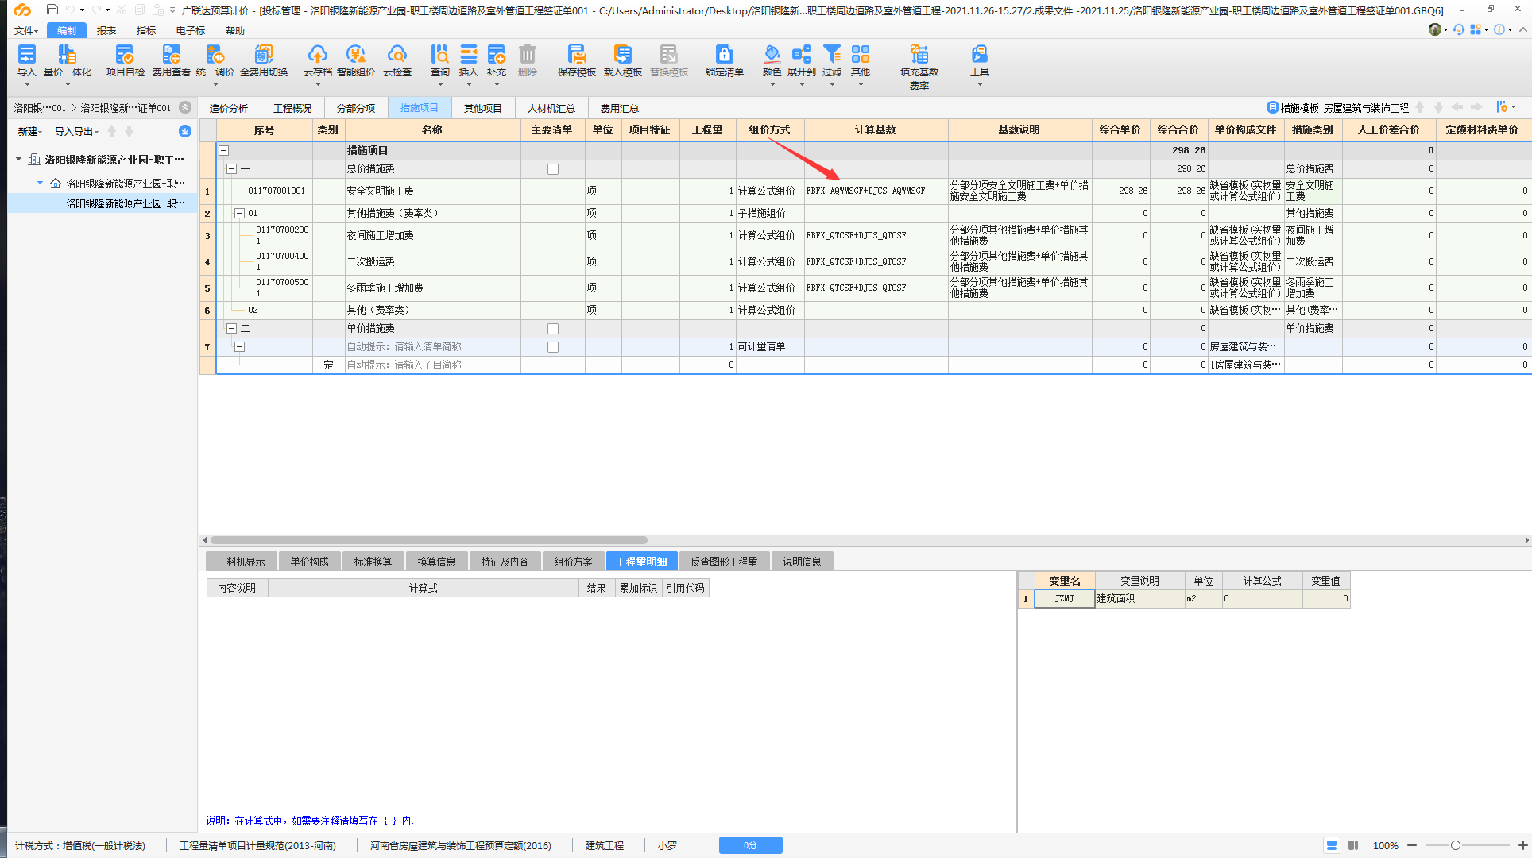The width and height of the screenshot is (1532, 858).
Task: Adjust the zoom slider handle
Action: tap(1456, 845)
